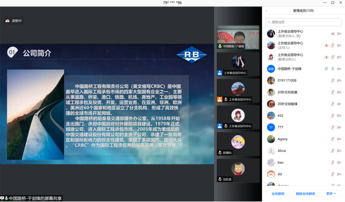Click the muted camera icon beside 0191171008
Viewport: 345px width, 202px height.
point(339,80)
